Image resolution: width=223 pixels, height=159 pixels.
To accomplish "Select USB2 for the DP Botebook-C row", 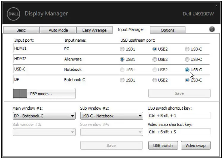I will click(x=155, y=80).
